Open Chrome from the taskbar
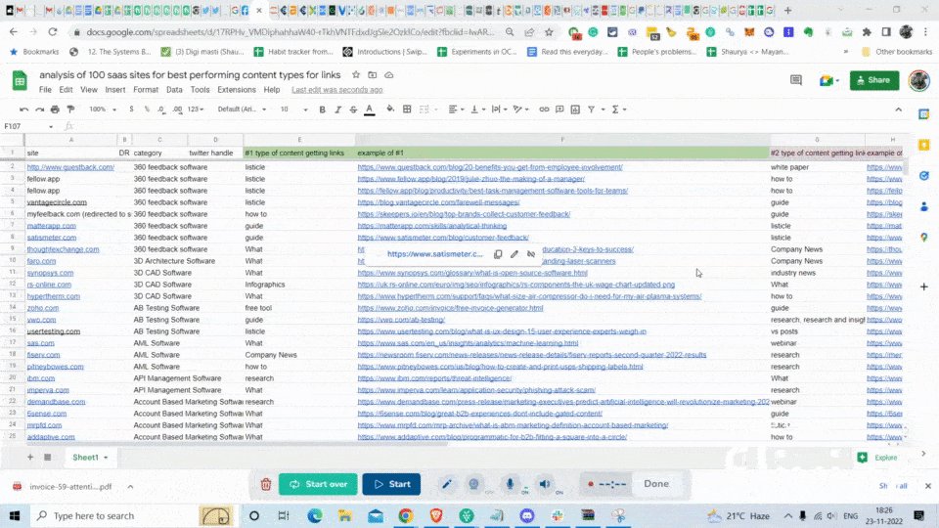Image resolution: width=939 pixels, height=528 pixels. point(405,515)
